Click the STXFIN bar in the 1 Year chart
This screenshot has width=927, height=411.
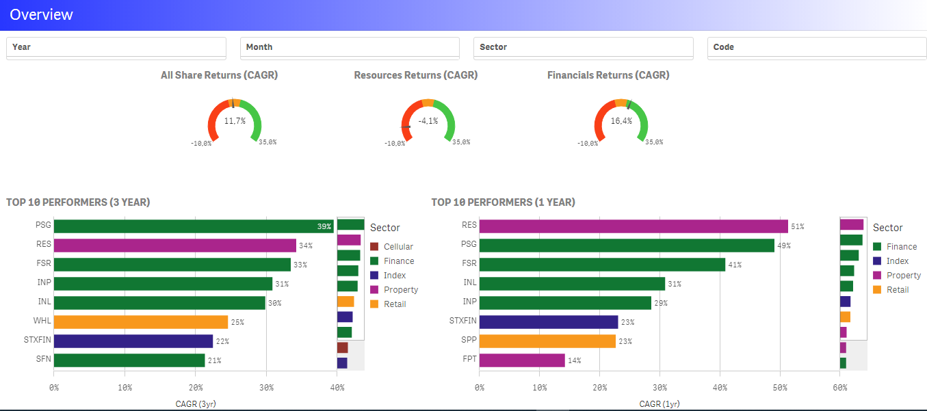[548, 322]
